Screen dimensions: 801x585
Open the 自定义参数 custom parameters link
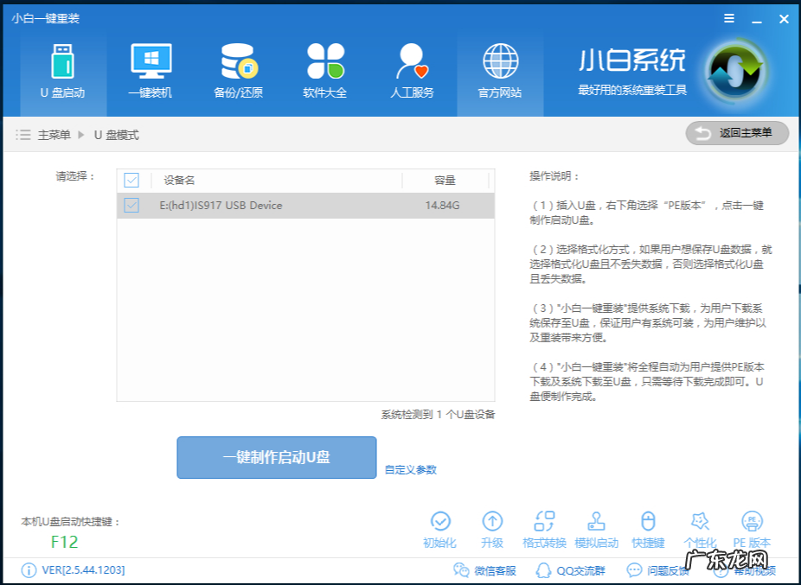pos(411,469)
